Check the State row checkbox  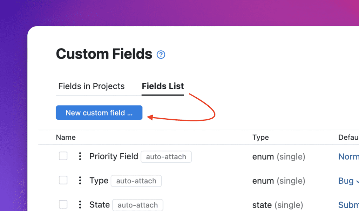(x=63, y=204)
